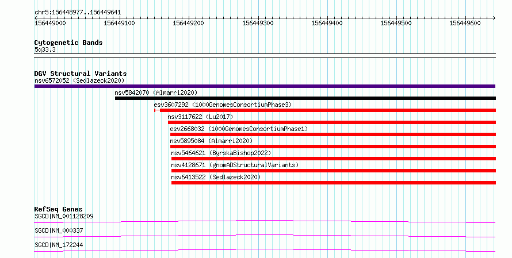Click chr5:156448977..156449641 region label
Image resolution: width=512 pixels, height=258 pixels.
coord(78,13)
